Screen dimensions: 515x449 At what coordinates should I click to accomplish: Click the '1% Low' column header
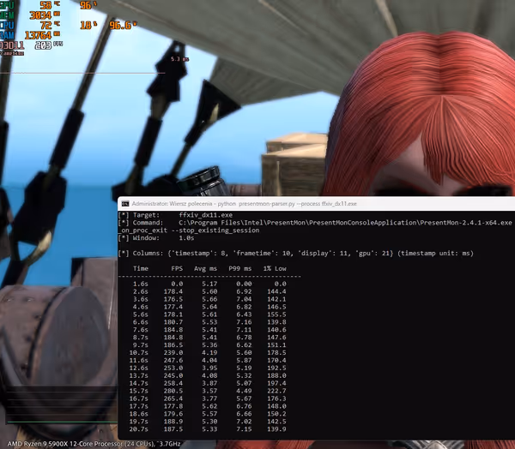click(x=275, y=268)
